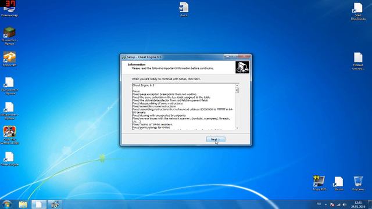Click the RU language indicator
This screenshot has width=372, height=209.
pos(319,204)
